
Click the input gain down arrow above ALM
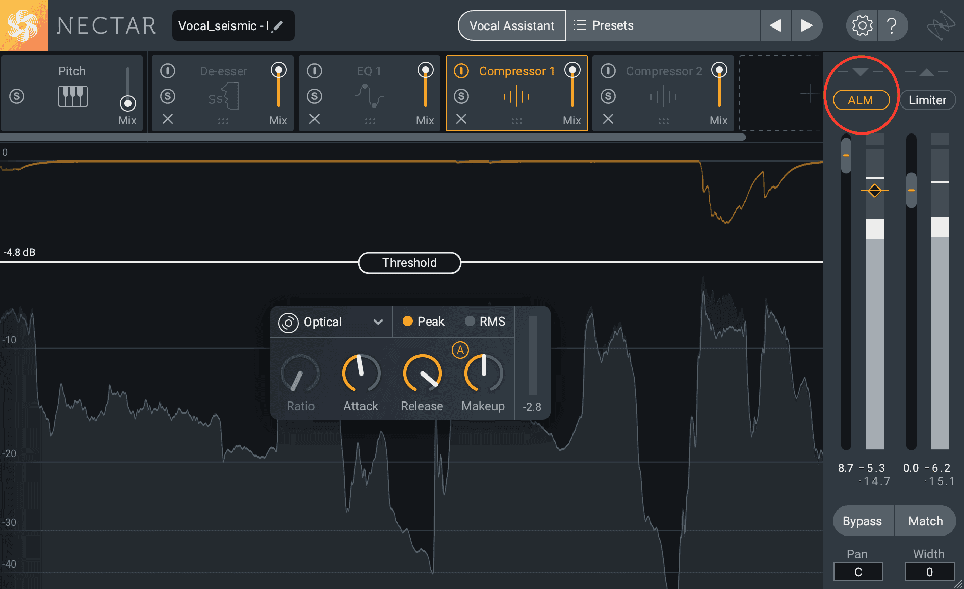(x=861, y=72)
